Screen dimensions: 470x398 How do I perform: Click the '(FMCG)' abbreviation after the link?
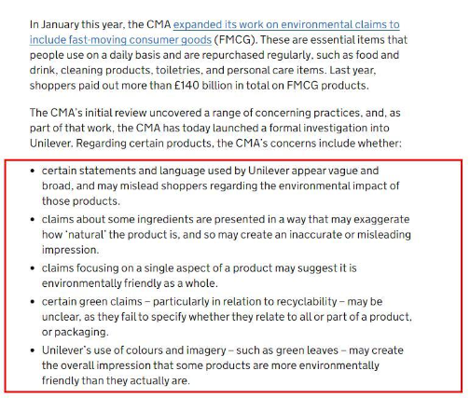point(236,40)
